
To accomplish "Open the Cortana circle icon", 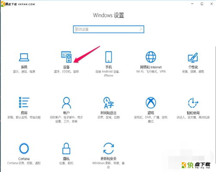I will coord(24,148).
